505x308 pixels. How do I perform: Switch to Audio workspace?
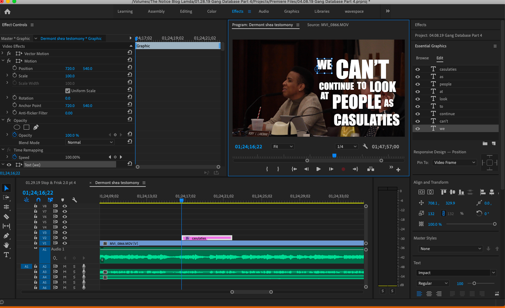(264, 11)
